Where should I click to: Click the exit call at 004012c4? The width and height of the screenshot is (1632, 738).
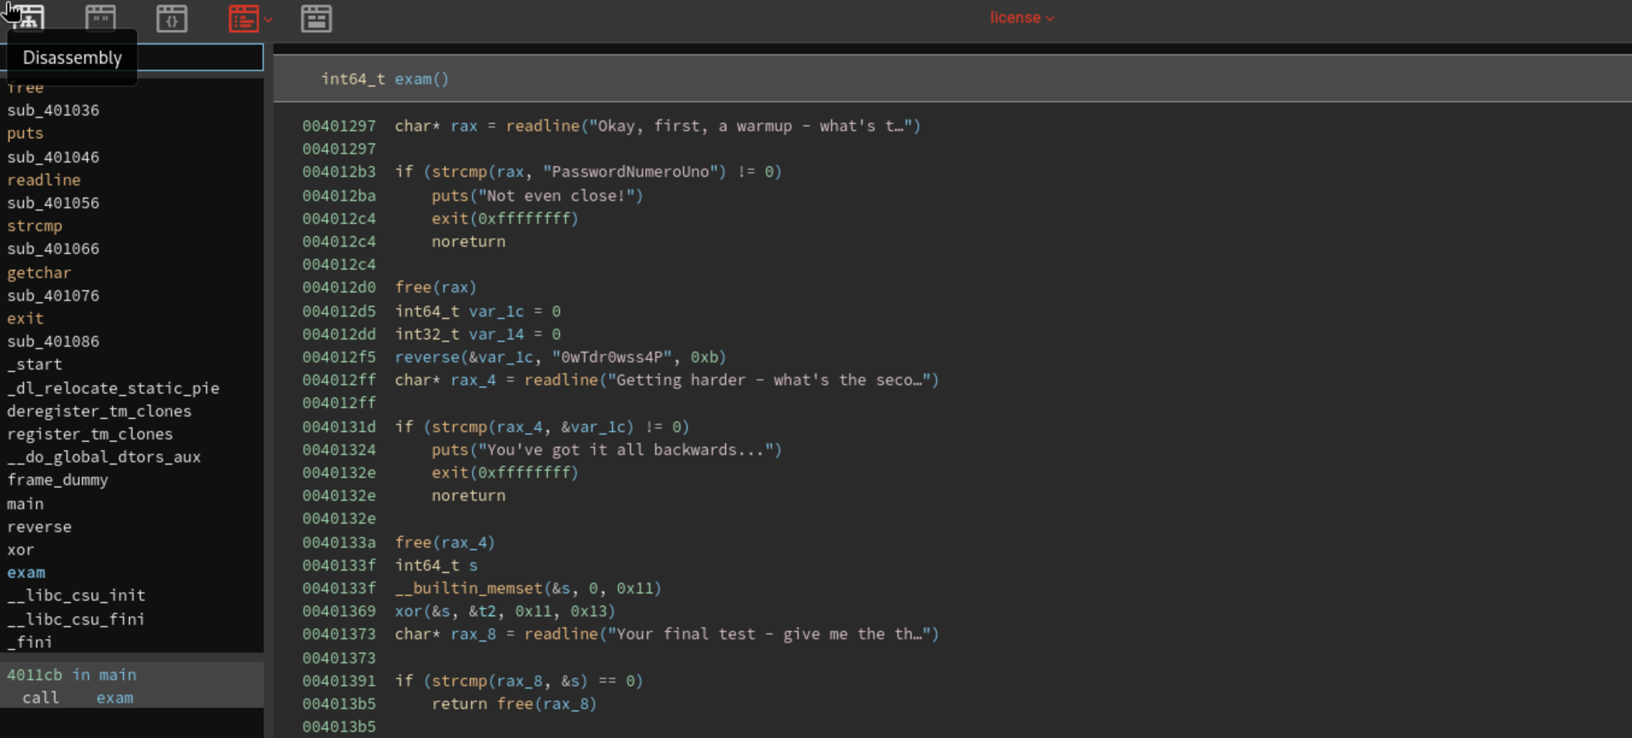505,219
